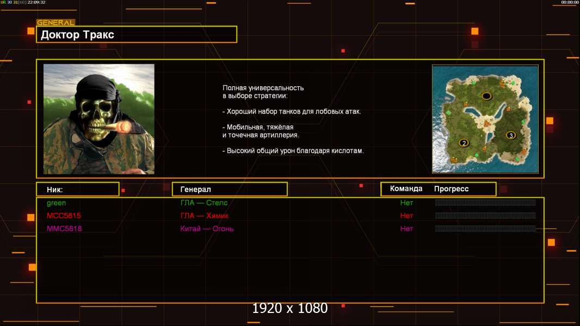Select start position 2 on the map
The height and width of the screenshot is (326, 580).
point(464,143)
